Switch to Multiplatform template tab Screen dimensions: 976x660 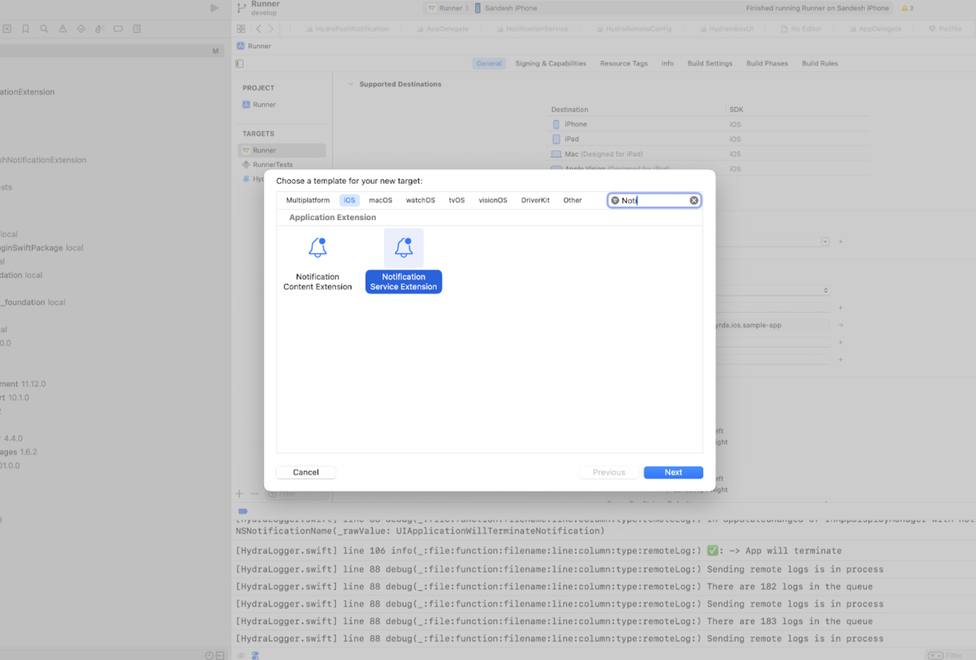click(x=307, y=200)
